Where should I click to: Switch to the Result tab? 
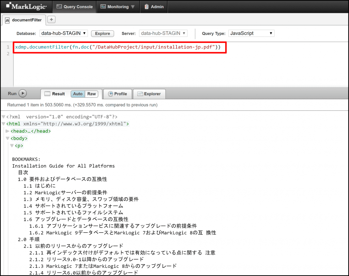(58, 94)
